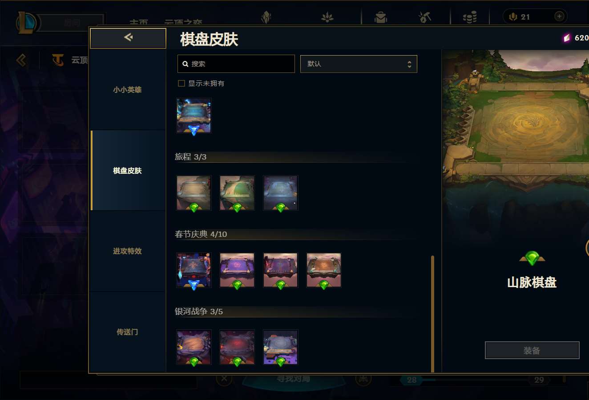Expand the 默认 sort dropdown

click(x=359, y=64)
